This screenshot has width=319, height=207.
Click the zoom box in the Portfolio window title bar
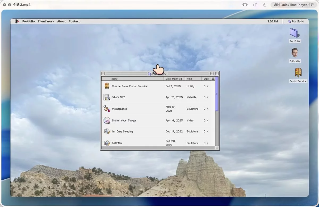pyautogui.click(x=212, y=73)
